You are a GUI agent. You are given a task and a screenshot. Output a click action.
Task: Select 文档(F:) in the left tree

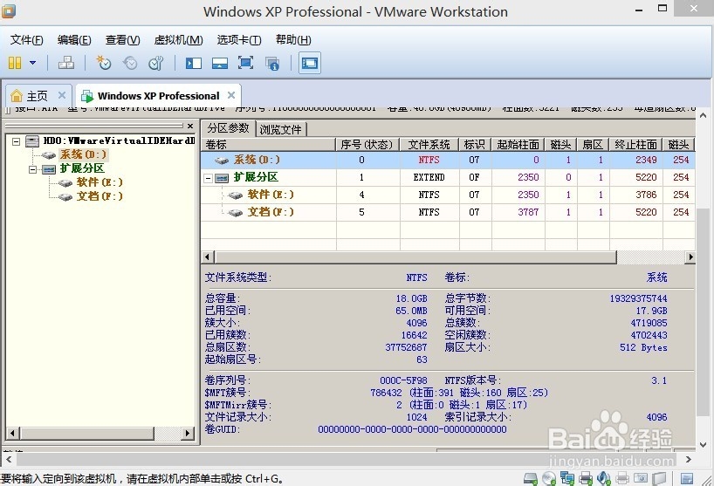tap(100, 196)
